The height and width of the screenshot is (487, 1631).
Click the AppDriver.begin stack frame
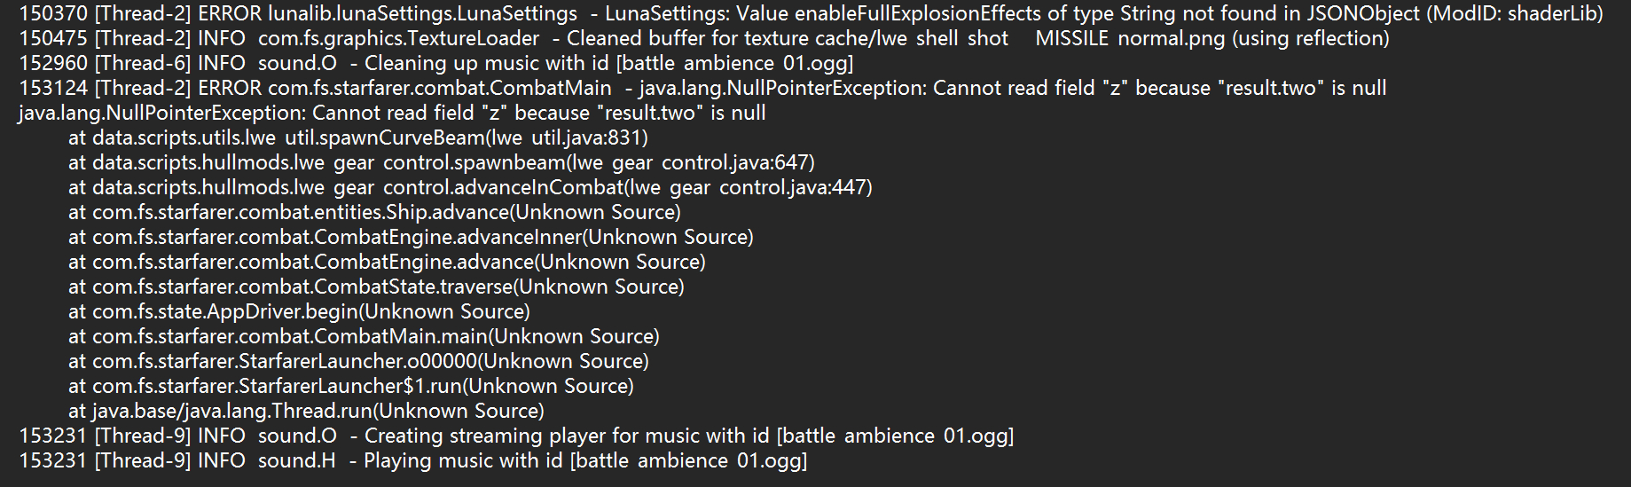(x=299, y=312)
